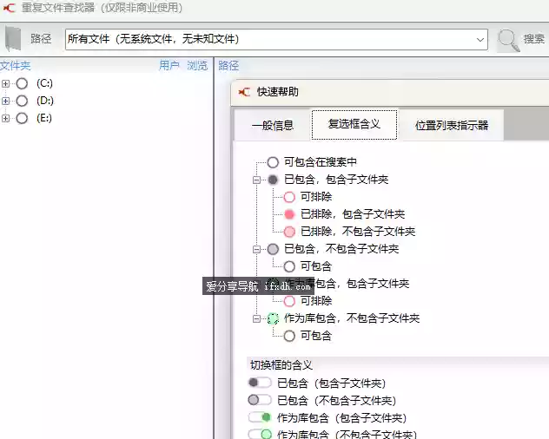Click the 搜索 button label
Screen dimensions: 549x439
point(534,39)
